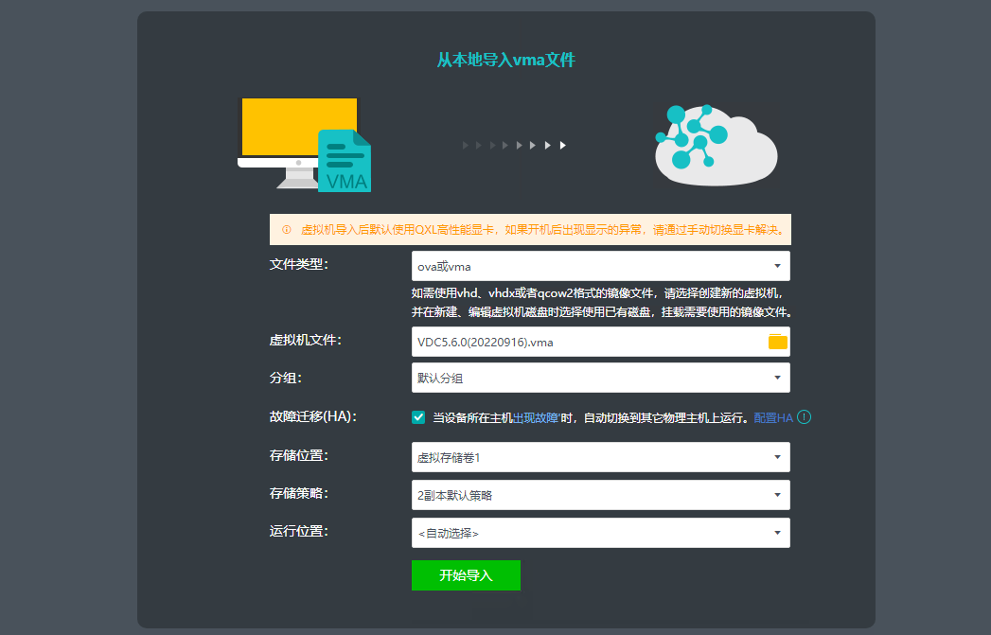Click the VMA file computer illustration

click(305, 145)
